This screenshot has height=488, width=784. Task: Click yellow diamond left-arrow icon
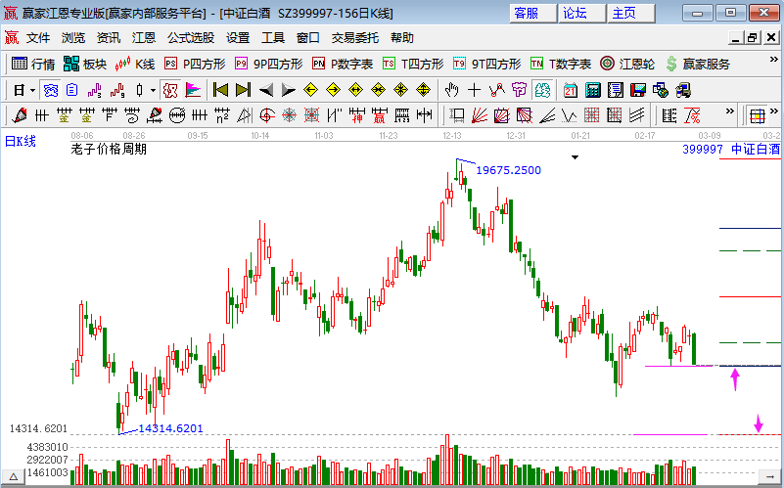pyautogui.click(x=311, y=90)
